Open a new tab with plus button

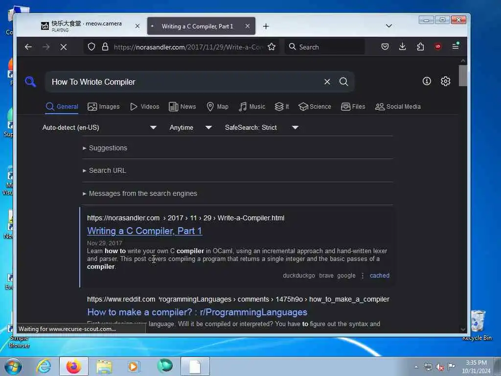point(266,26)
